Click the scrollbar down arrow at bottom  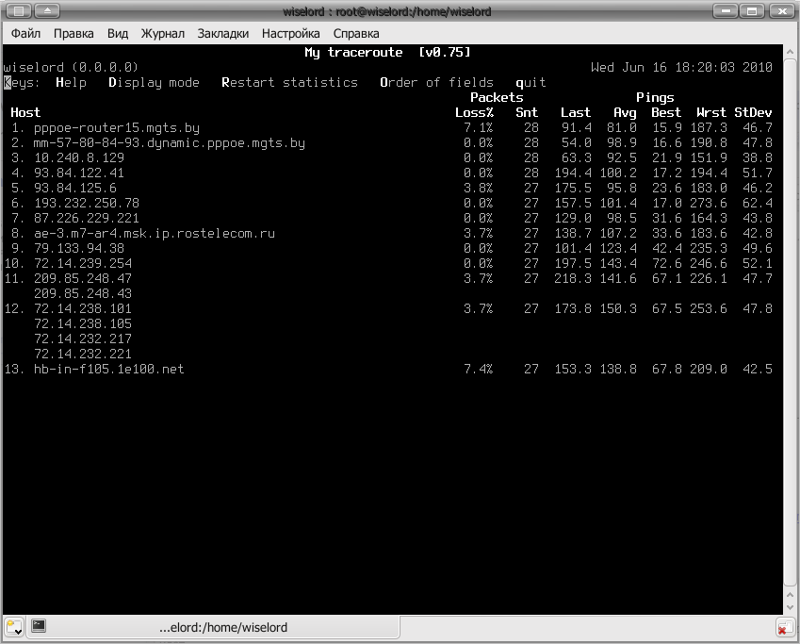coord(790,608)
